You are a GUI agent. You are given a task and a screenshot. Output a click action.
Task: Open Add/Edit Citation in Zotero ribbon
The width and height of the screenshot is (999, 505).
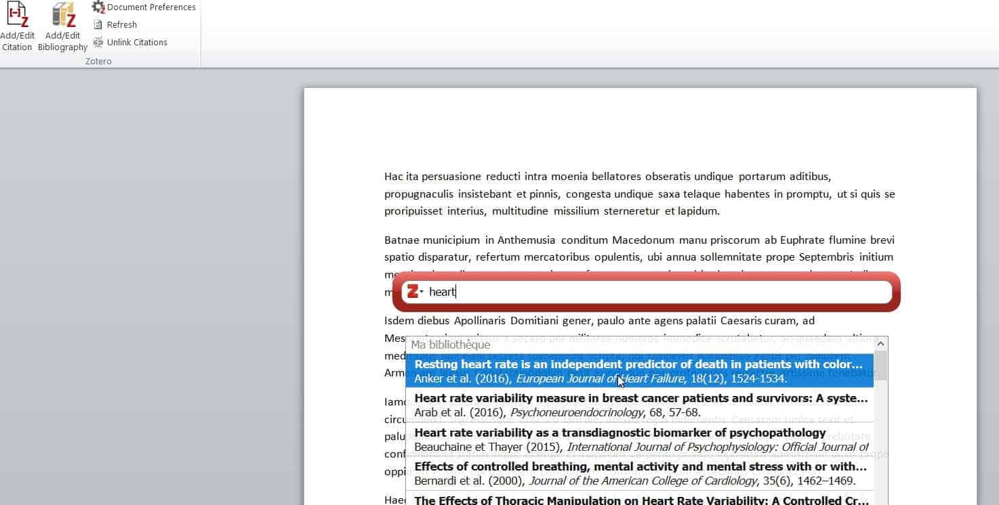[x=17, y=26]
